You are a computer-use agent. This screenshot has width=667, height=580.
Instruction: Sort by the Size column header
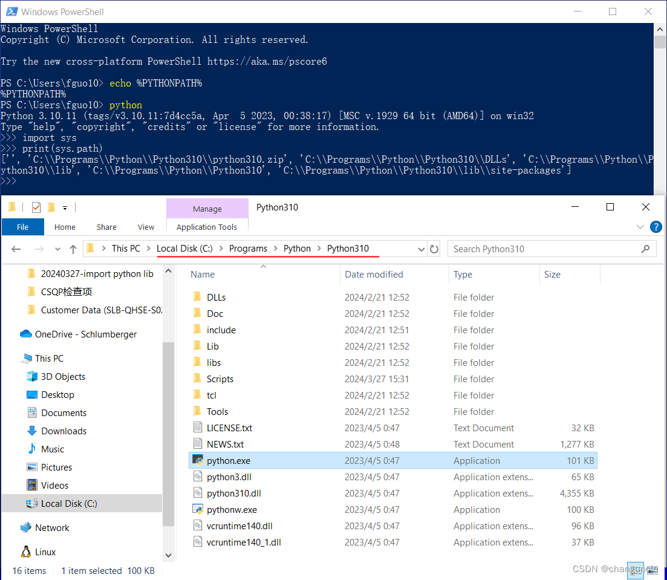(570, 275)
